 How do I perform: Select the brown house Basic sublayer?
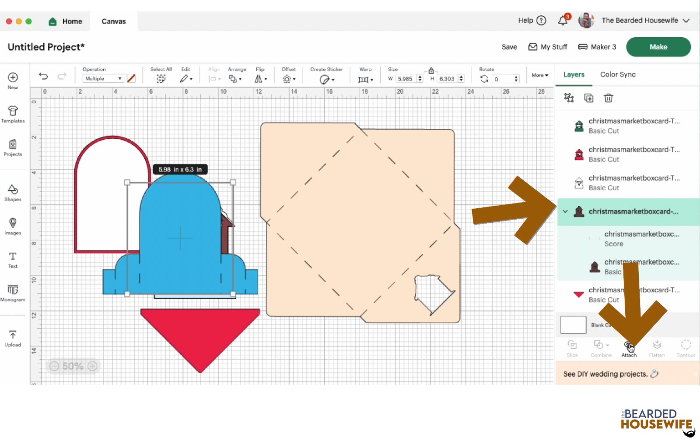pos(628,266)
